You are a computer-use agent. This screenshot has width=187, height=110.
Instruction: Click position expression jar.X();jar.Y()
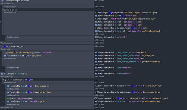tap(134, 19)
